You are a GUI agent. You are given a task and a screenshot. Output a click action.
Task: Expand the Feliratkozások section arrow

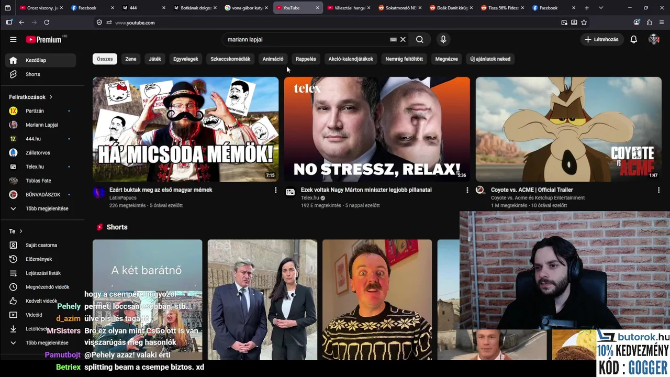[x=51, y=97]
